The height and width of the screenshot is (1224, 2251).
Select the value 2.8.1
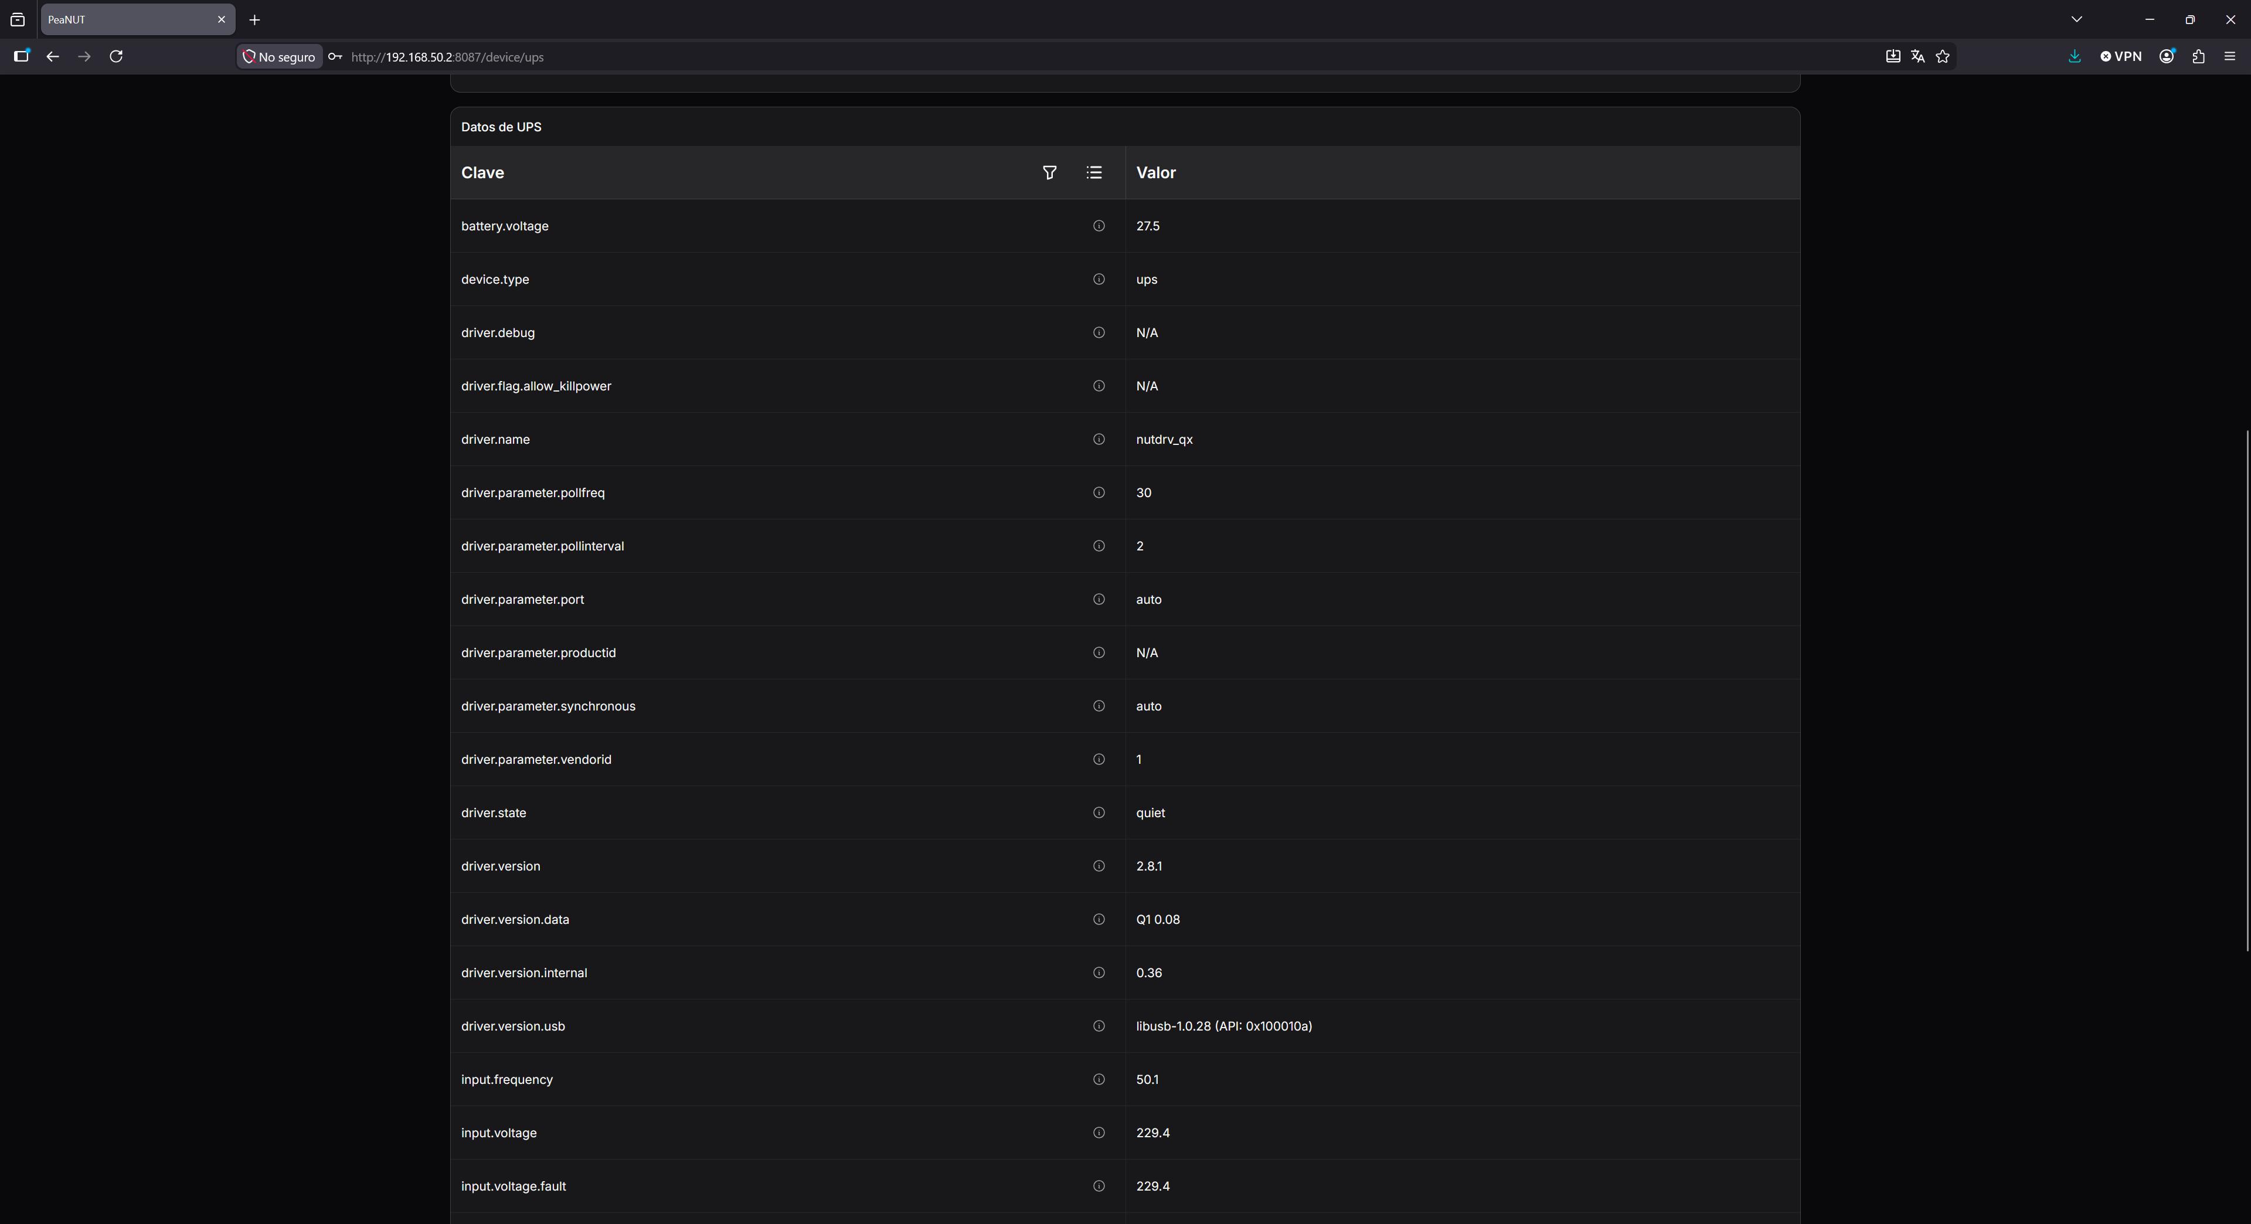1148,866
